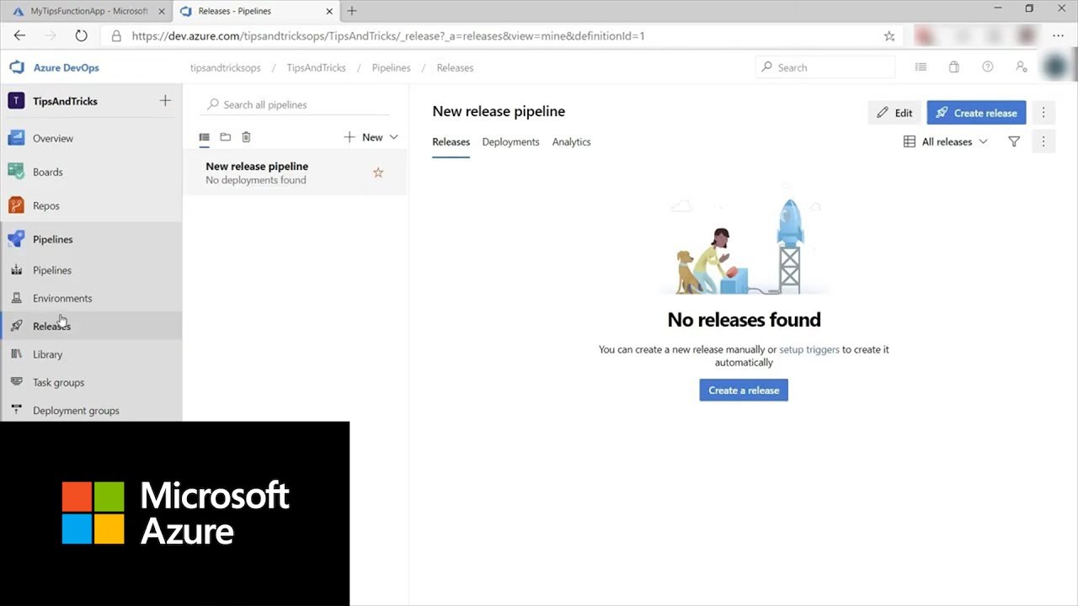Close the Releases - Pipelines browser tab
The height and width of the screenshot is (606, 1078).
click(x=330, y=11)
